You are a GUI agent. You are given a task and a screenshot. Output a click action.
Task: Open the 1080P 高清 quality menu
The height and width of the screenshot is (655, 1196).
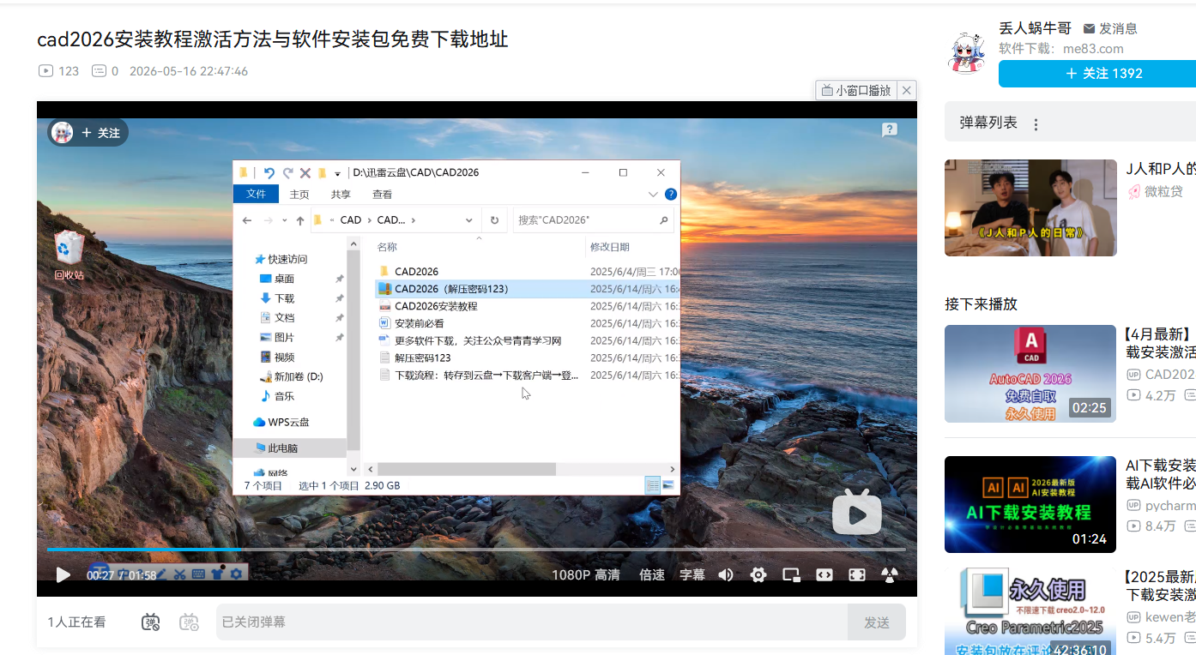[586, 574]
